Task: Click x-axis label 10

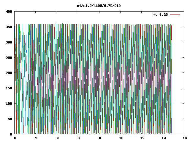Action: pos(121,138)
